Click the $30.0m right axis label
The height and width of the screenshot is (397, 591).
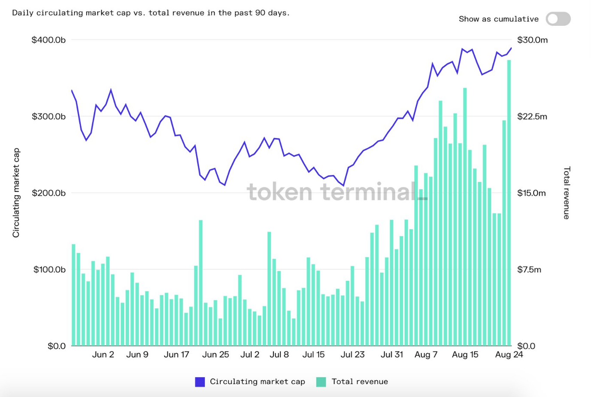532,40
